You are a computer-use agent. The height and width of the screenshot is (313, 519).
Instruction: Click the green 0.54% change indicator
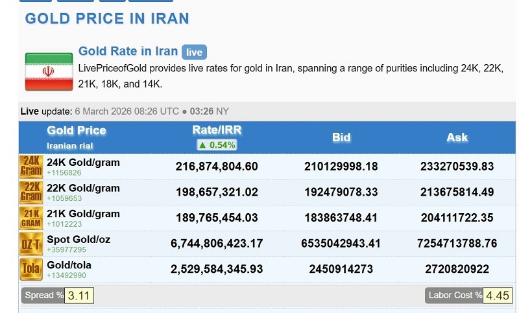pyautogui.click(x=216, y=145)
